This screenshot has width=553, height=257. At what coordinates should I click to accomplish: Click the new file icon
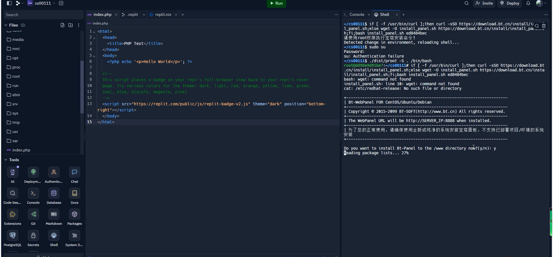coord(63,25)
